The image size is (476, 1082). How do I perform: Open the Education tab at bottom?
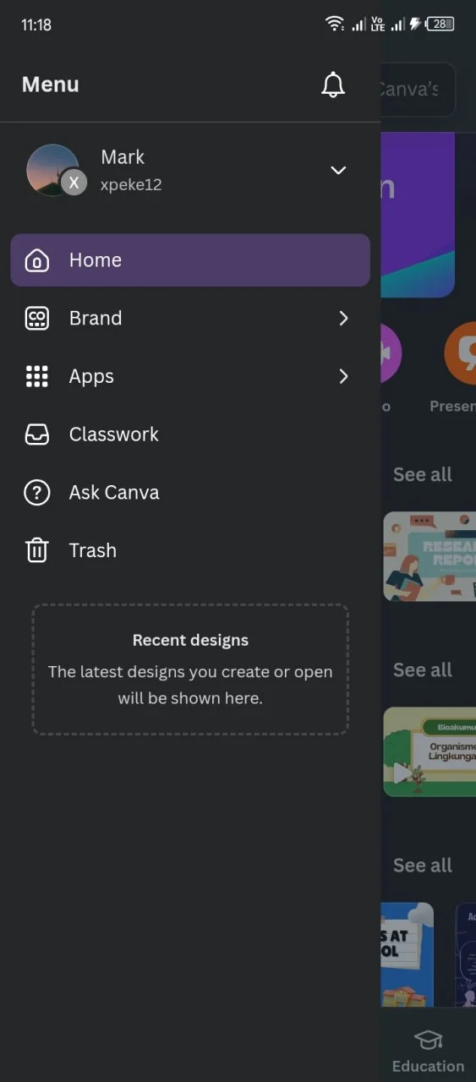coord(428,1051)
